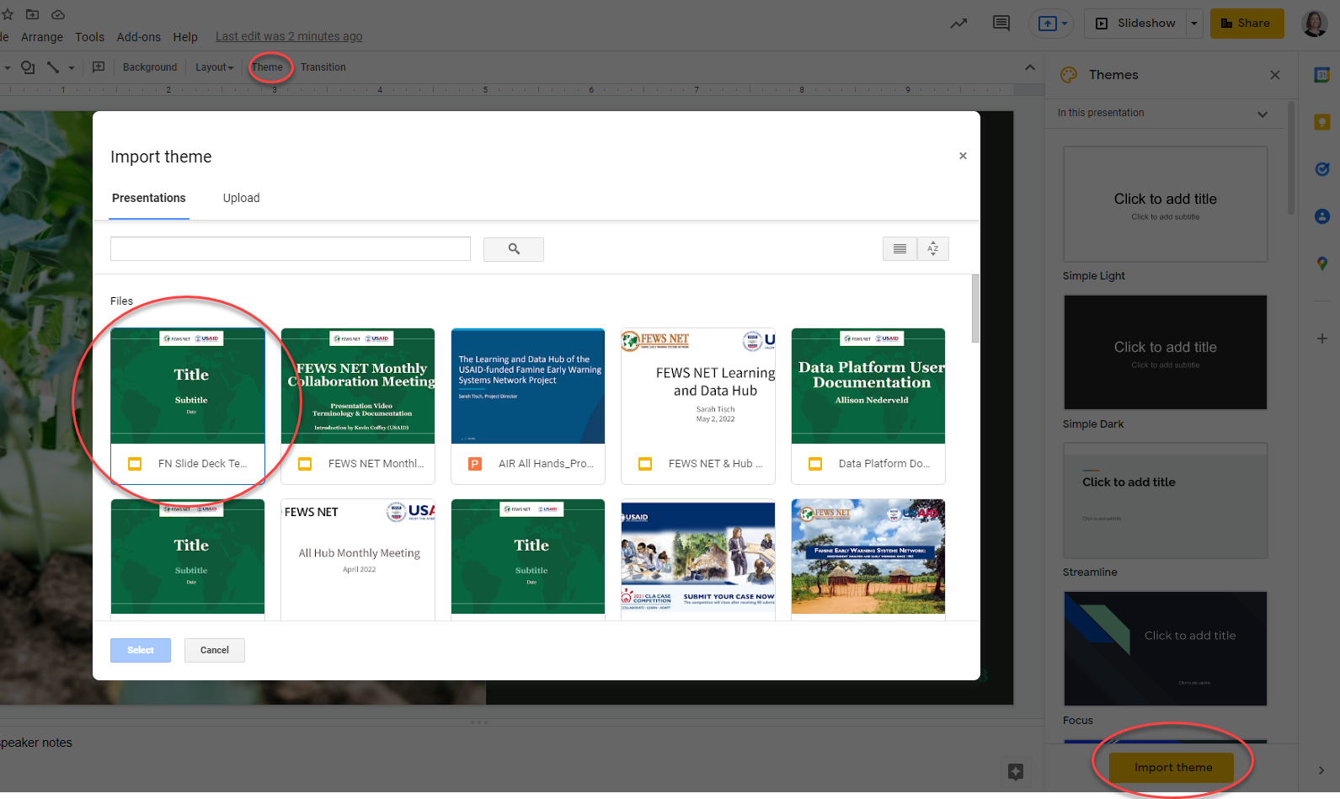This screenshot has height=799, width=1340.
Task: Click the Import theme button
Action: click(1172, 767)
